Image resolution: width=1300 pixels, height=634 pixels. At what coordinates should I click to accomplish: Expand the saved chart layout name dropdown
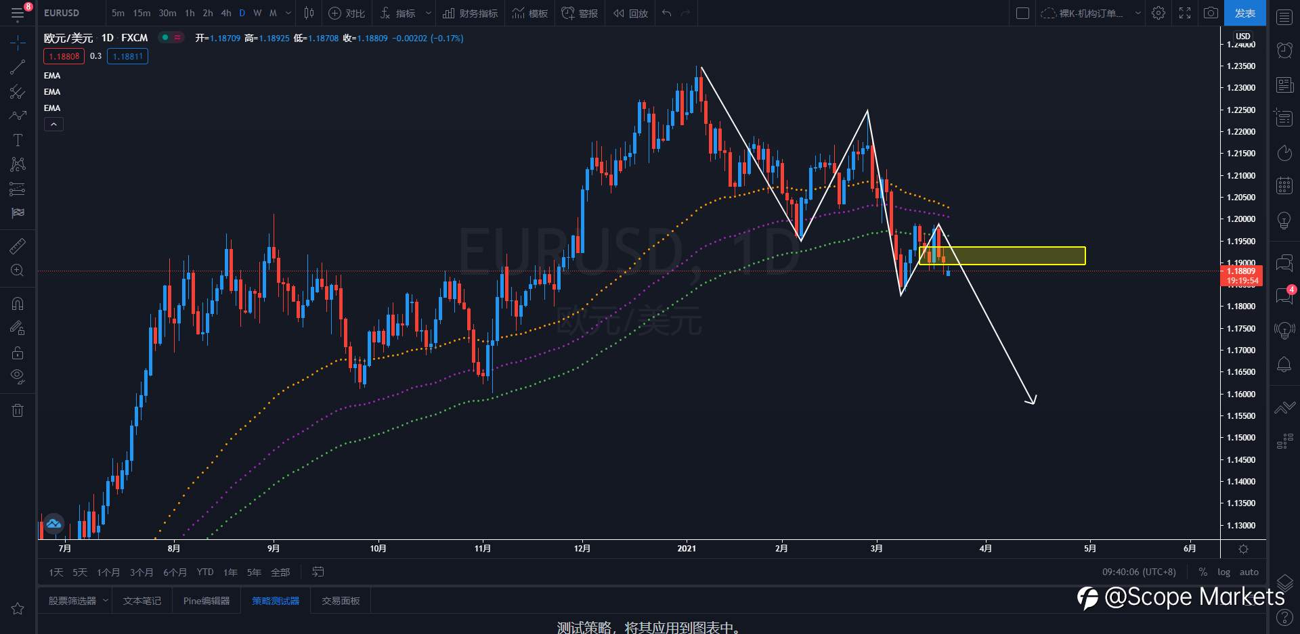pyautogui.click(x=1138, y=13)
